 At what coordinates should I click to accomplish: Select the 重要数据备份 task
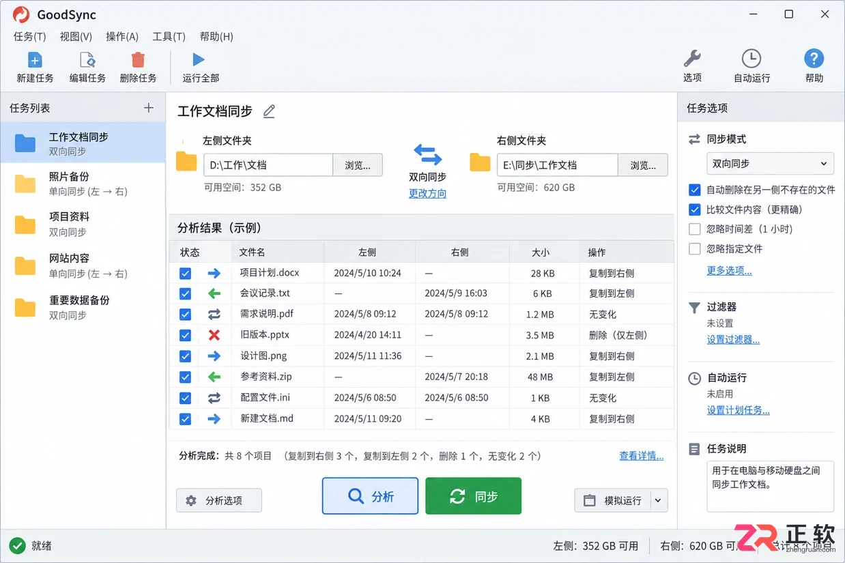83,307
